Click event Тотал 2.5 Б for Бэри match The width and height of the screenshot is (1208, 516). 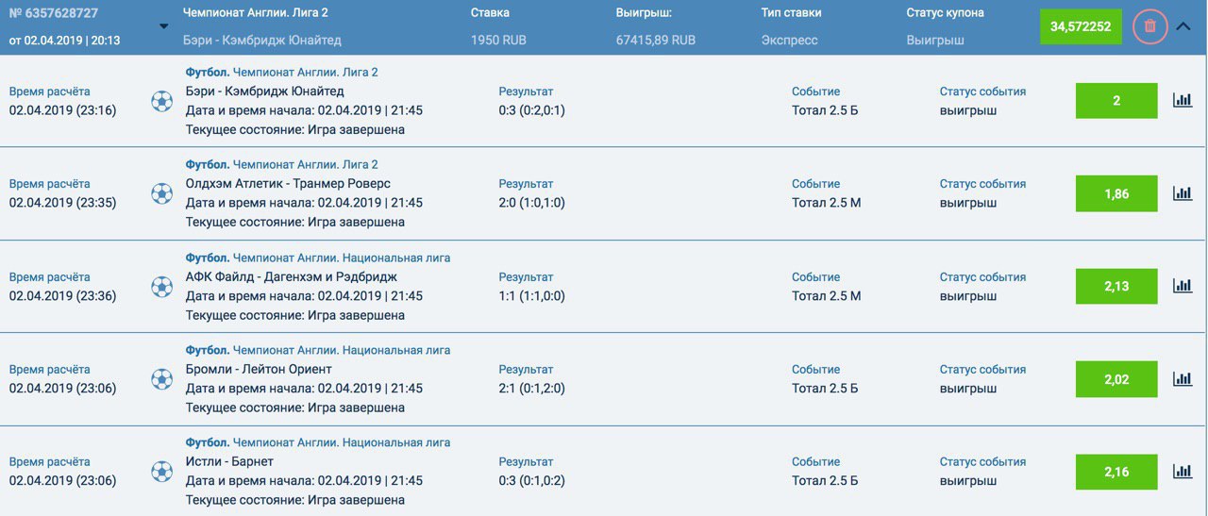pyautogui.click(x=825, y=110)
